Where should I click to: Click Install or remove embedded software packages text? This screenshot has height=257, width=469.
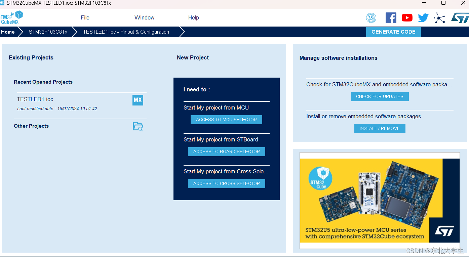(363, 117)
